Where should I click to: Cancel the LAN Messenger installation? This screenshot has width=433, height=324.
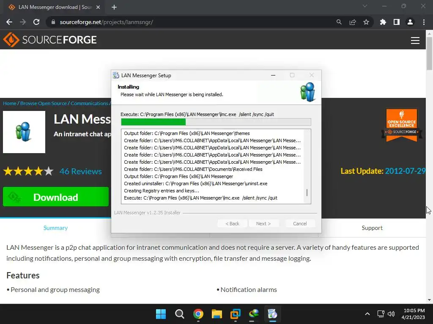[x=300, y=224]
